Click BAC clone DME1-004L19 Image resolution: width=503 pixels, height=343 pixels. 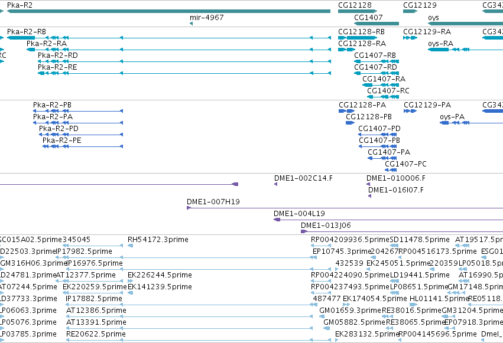pyautogui.click(x=299, y=214)
